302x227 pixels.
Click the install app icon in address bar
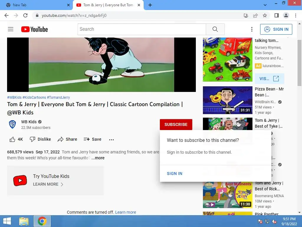coord(246,15)
